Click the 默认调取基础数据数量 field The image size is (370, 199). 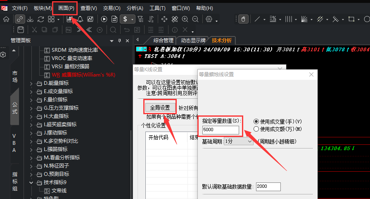click(268, 187)
